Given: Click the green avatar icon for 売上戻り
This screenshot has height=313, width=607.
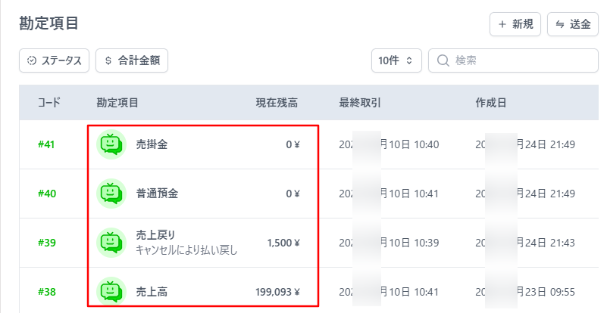Looking at the screenshot, I should coord(112,243).
